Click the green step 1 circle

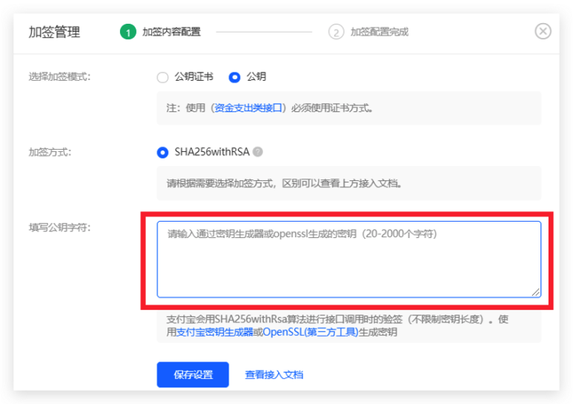tap(127, 32)
